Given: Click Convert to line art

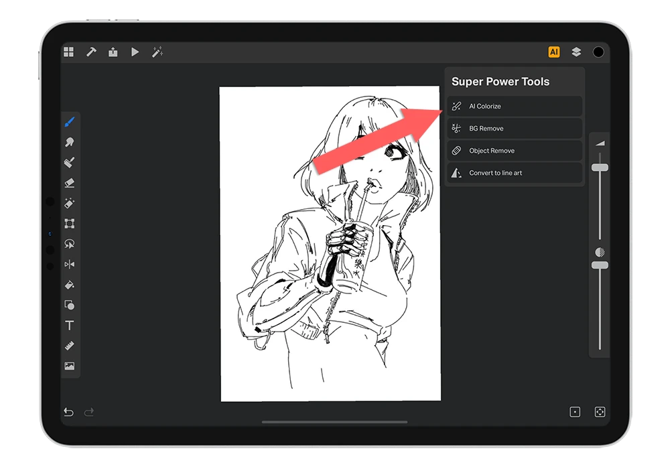Looking at the screenshot, I should click(514, 173).
